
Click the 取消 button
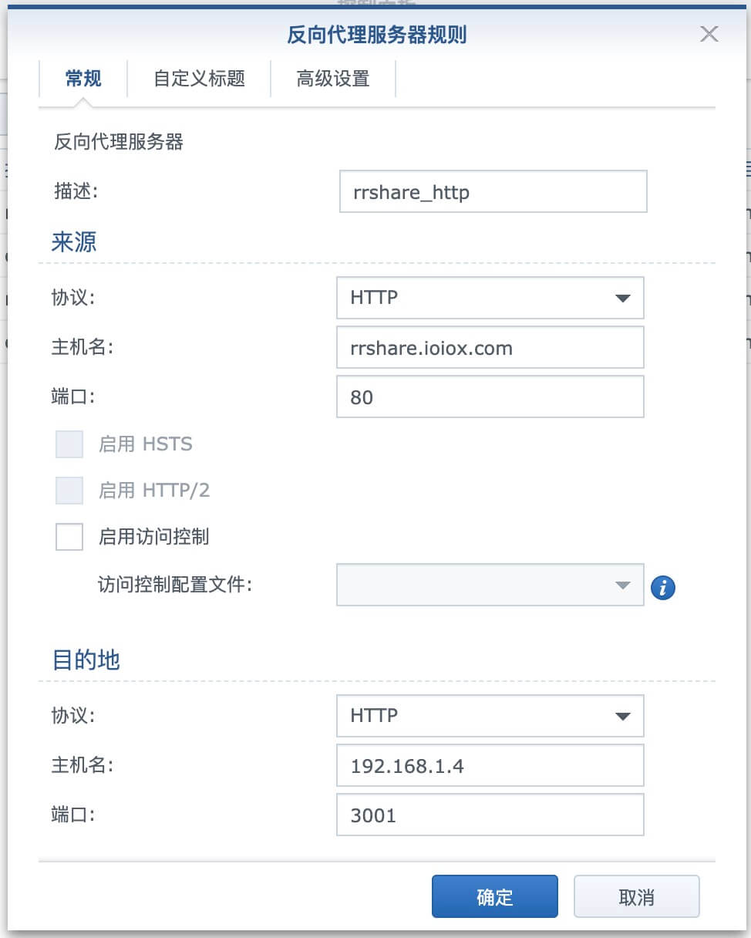point(636,896)
